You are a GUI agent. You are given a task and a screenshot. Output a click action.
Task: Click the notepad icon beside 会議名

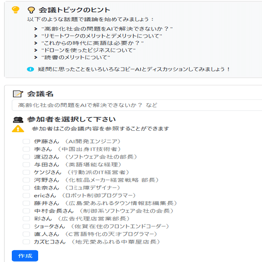tap(18, 94)
